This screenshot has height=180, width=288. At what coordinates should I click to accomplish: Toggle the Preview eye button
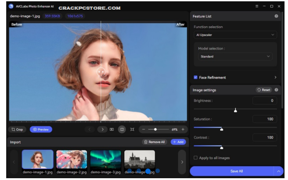tap(41, 130)
